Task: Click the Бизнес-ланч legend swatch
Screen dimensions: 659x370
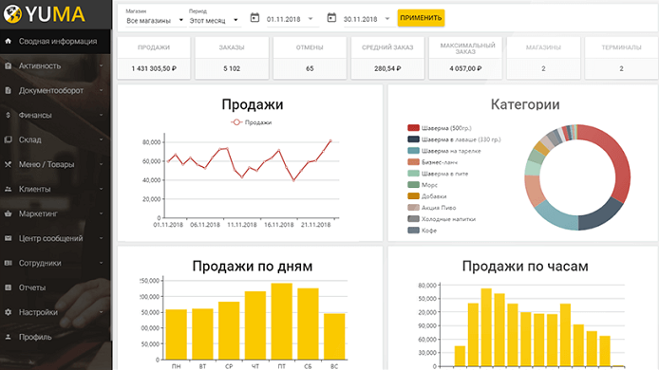Action: (413, 161)
